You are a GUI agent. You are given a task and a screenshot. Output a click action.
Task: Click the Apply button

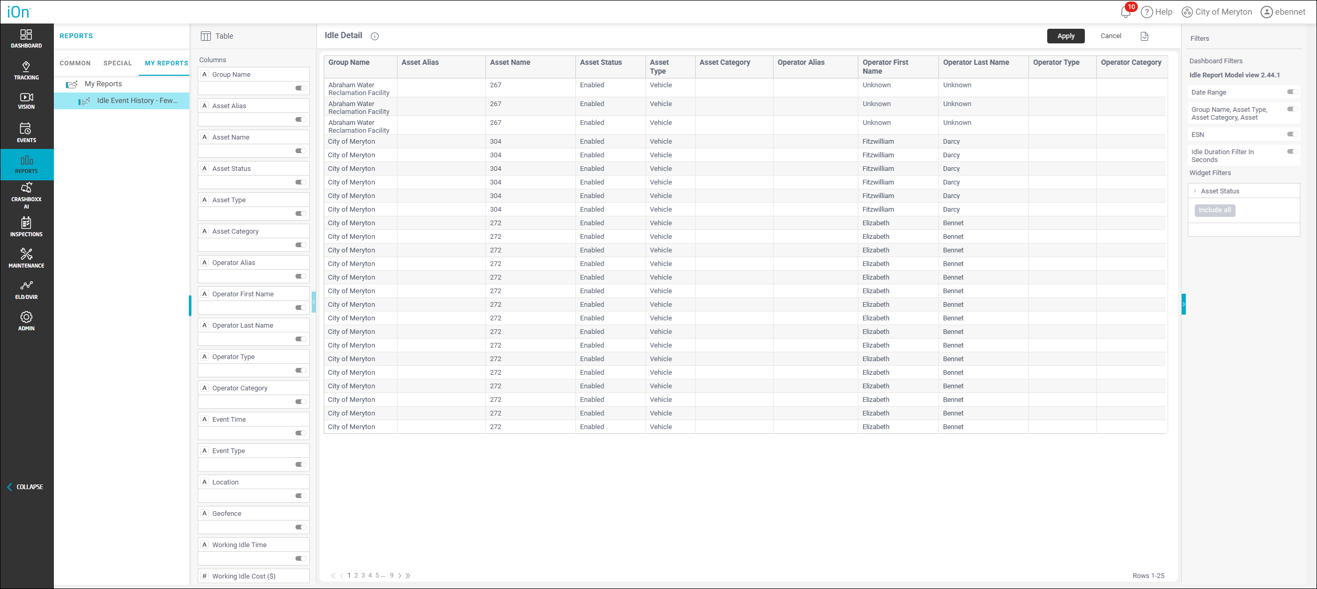tap(1065, 36)
